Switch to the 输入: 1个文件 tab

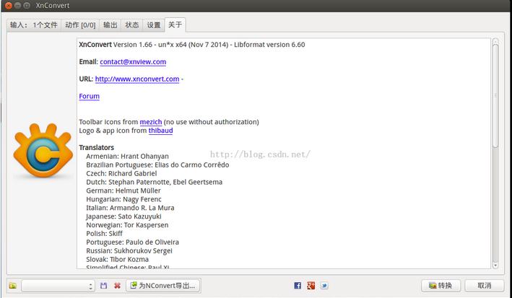click(34, 25)
